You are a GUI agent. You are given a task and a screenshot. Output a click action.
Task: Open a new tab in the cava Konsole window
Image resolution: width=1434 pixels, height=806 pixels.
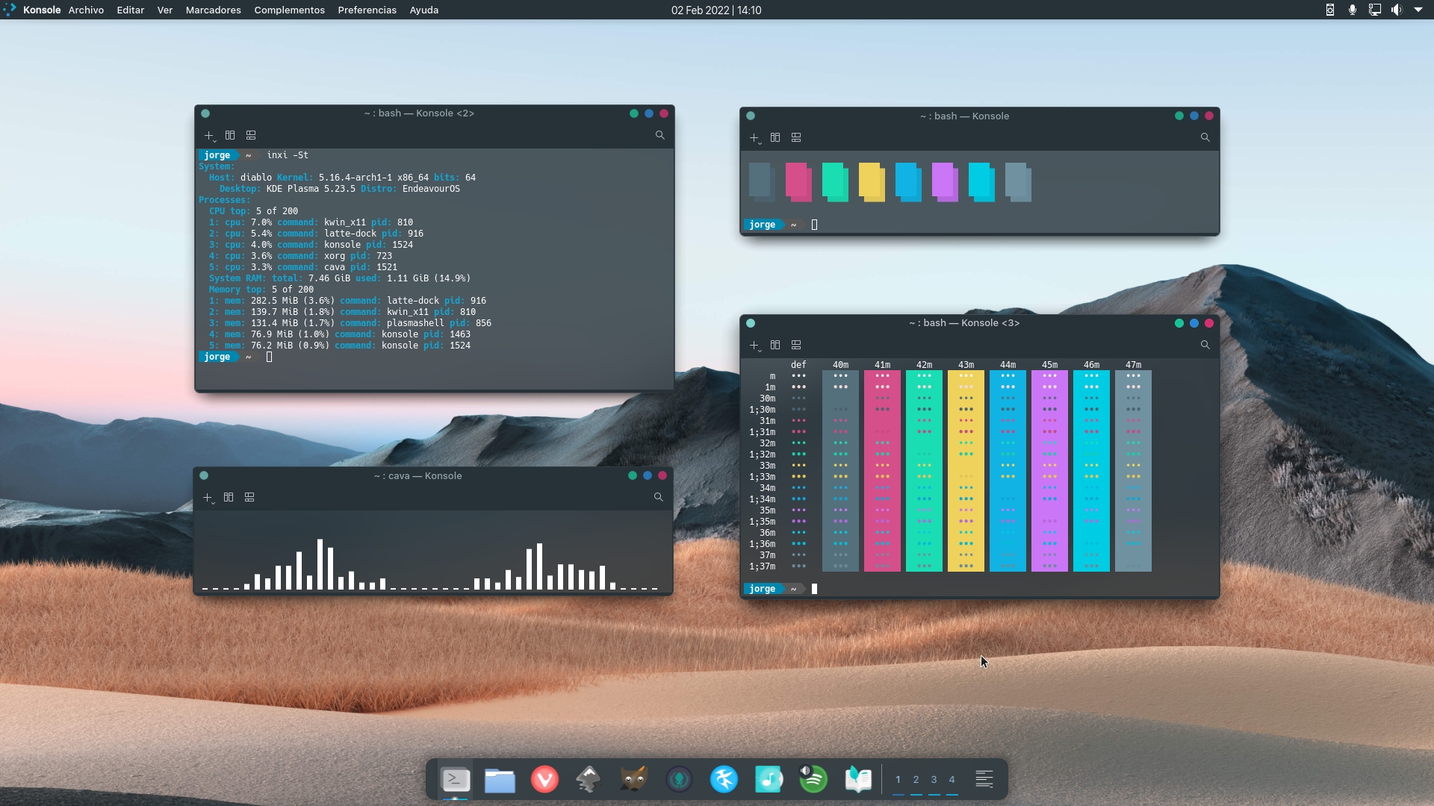pos(208,497)
